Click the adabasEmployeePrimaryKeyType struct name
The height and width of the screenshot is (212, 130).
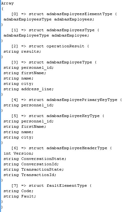[x=82, y=100]
